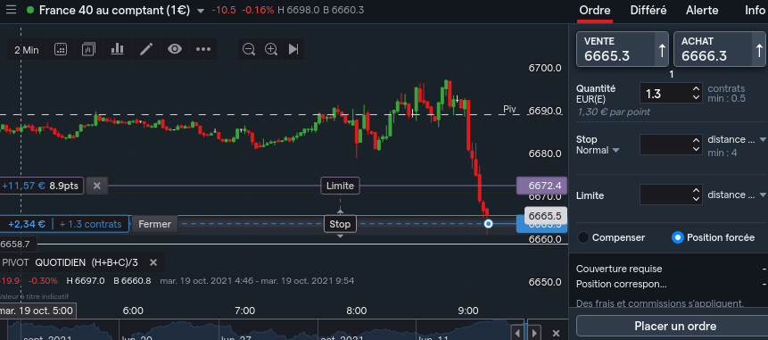Screen dimensions: 768x340
Task: Click the 6672.4 limit price tag
Action: tap(541, 186)
